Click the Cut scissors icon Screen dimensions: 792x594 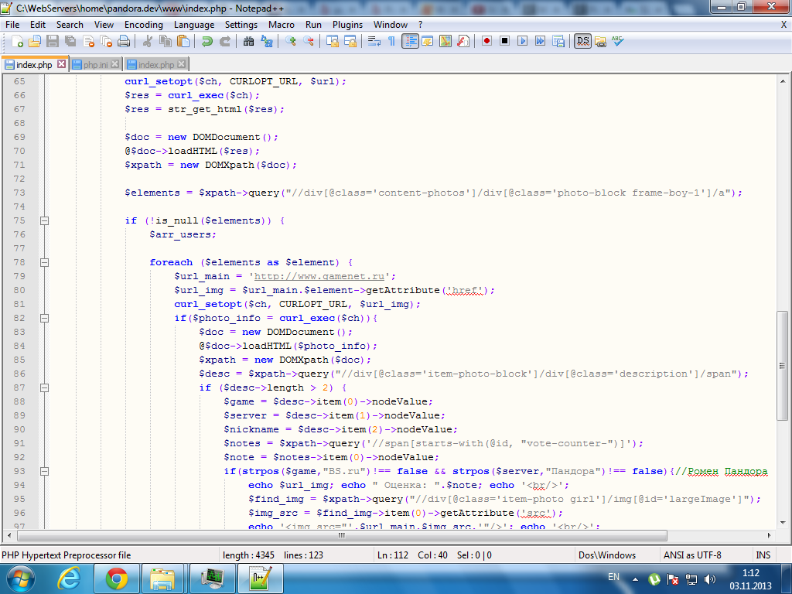pos(146,41)
